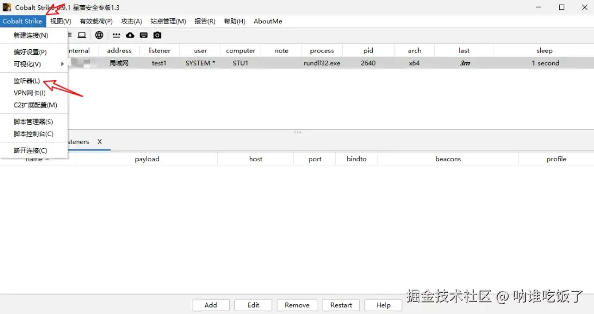Click the Cobalt Strike title bar icon
Image resolution: width=594 pixels, height=314 pixels.
(x=7, y=7)
